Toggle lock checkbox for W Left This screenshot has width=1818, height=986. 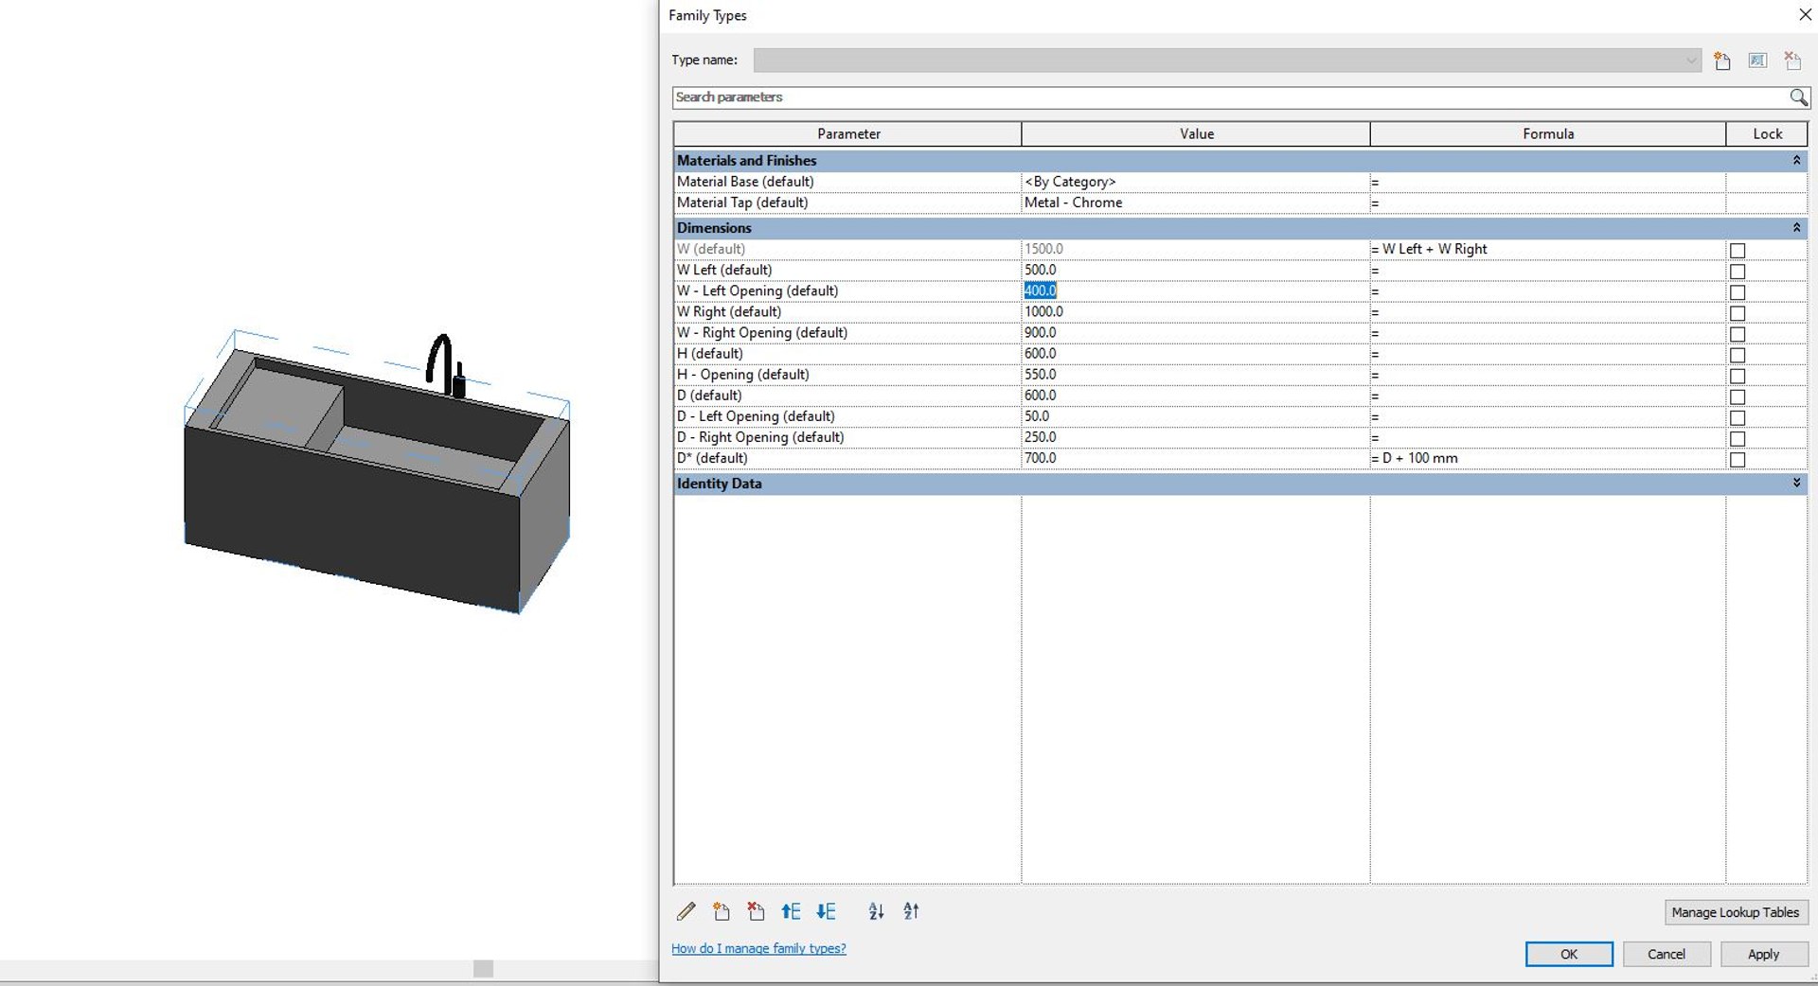click(x=1738, y=271)
